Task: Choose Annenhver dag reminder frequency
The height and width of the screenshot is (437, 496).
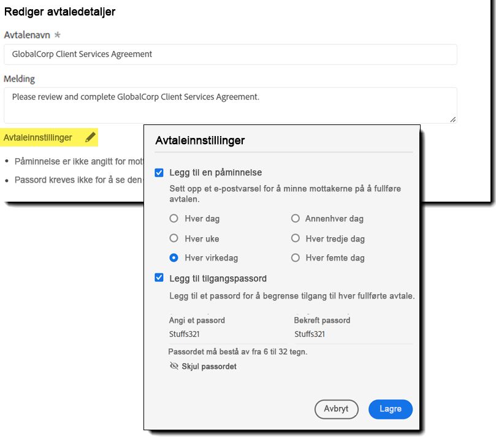Action: (296, 218)
